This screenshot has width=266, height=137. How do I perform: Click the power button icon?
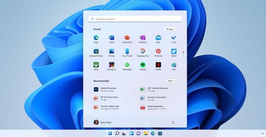pos(173,122)
